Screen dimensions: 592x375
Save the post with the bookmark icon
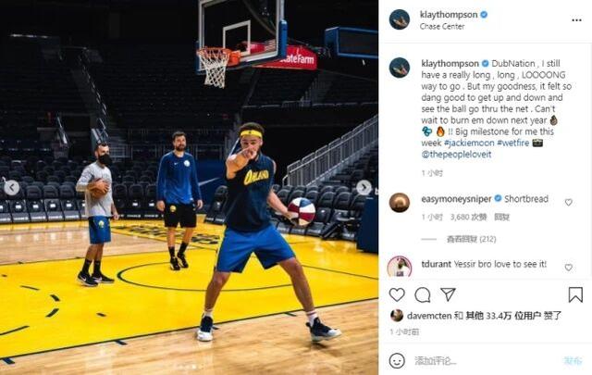(x=575, y=294)
